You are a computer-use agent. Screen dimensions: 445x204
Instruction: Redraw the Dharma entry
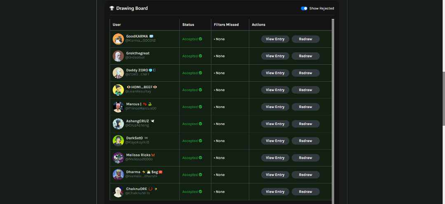pos(305,175)
